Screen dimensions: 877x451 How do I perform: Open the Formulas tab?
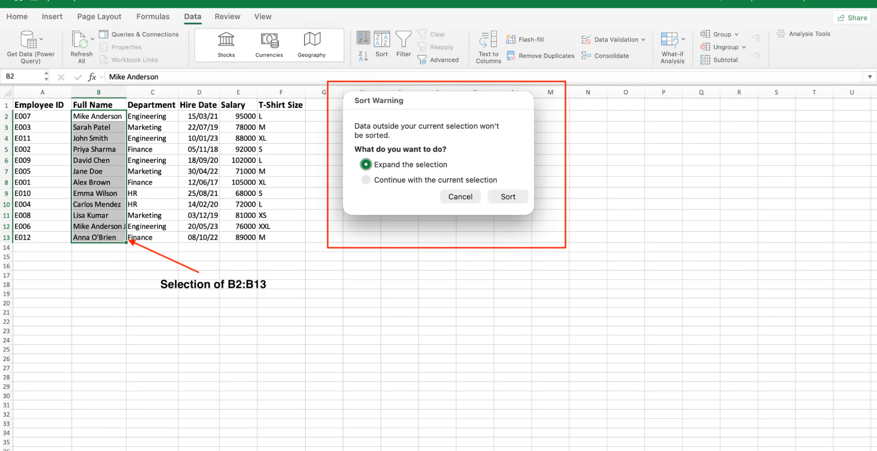point(153,17)
